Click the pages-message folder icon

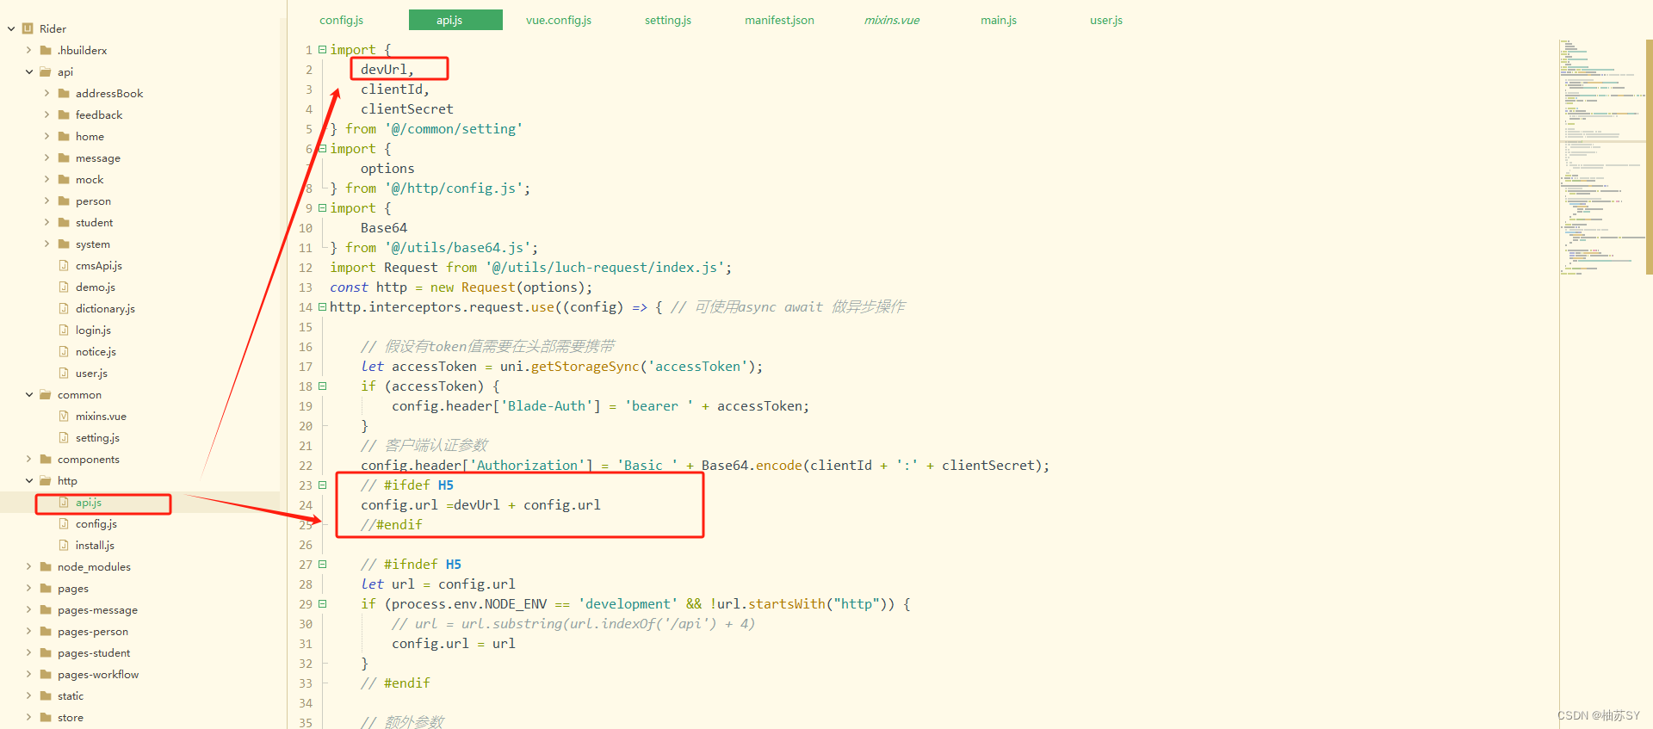tap(46, 610)
